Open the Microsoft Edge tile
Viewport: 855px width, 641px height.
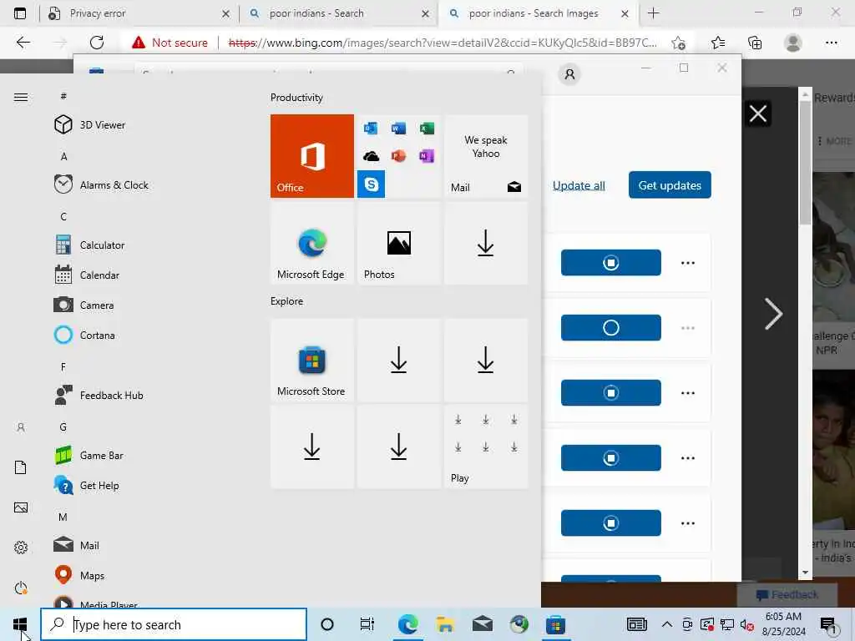(x=312, y=243)
